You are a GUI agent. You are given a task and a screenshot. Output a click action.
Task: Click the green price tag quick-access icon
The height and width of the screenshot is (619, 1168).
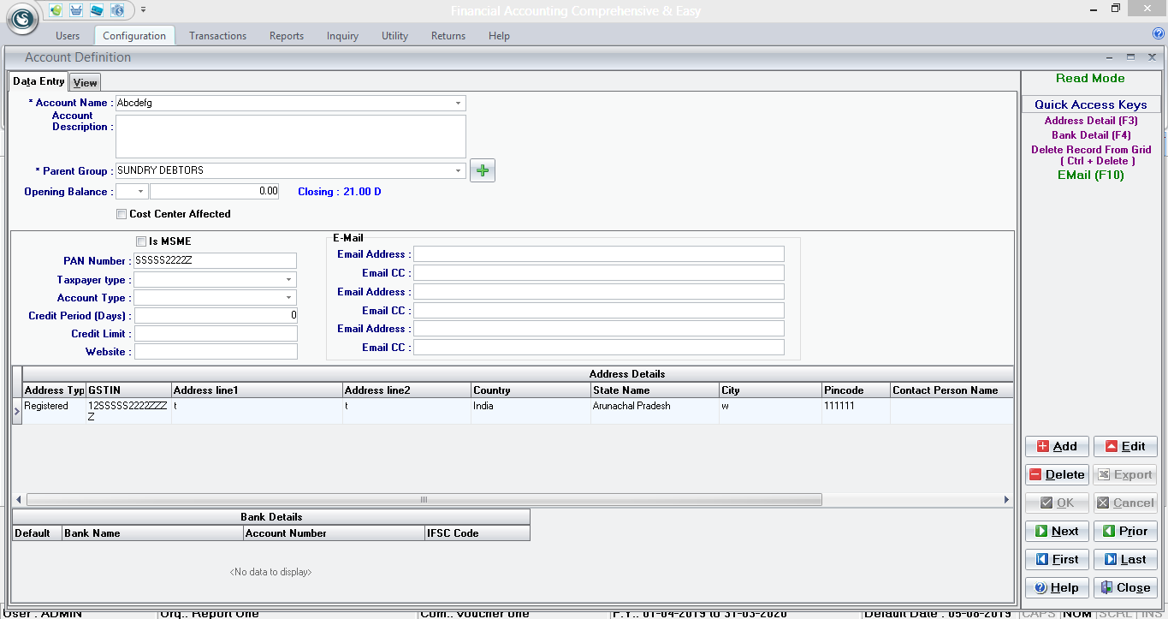click(56, 10)
